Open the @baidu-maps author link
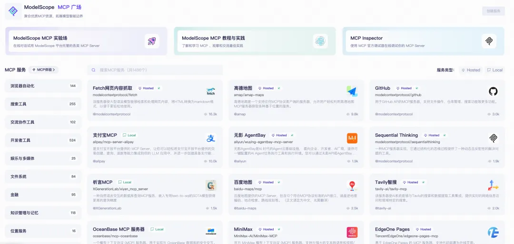 pyautogui.click(x=245, y=208)
